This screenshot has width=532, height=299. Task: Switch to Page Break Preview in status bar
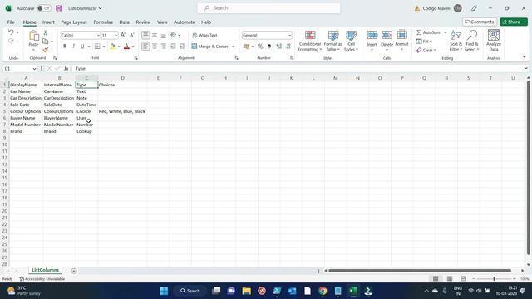[x=463, y=279]
